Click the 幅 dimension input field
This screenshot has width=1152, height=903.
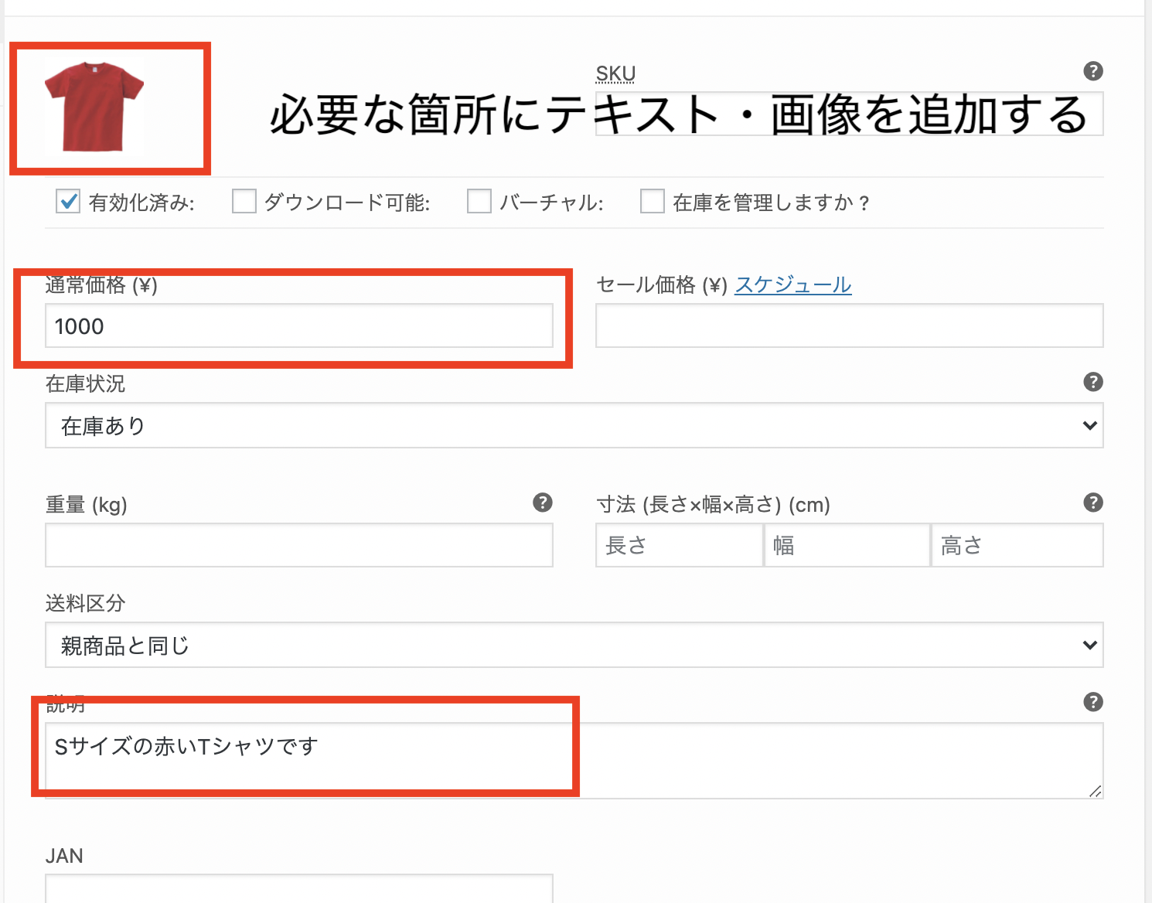(x=847, y=546)
